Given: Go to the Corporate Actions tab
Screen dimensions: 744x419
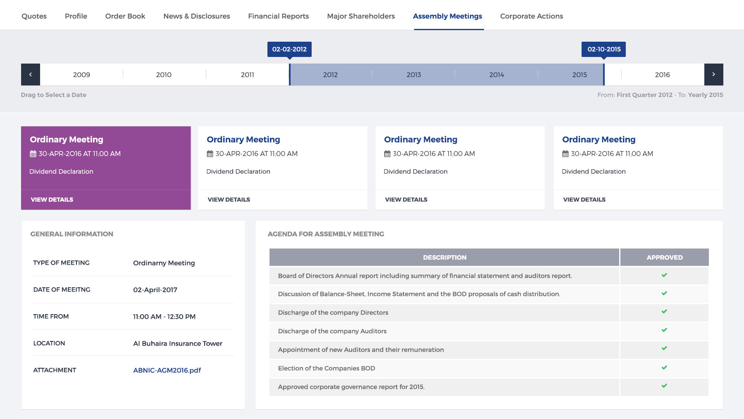Looking at the screenshot, I should click(x=531, y=16).
